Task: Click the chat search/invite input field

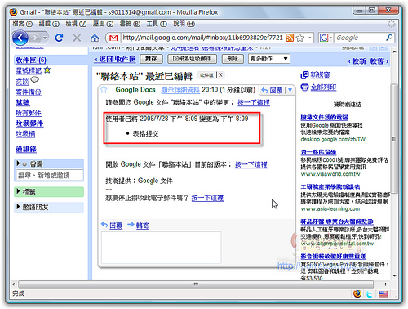Action: 50,176
